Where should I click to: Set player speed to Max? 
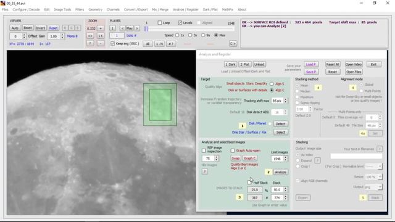[216, 35]
